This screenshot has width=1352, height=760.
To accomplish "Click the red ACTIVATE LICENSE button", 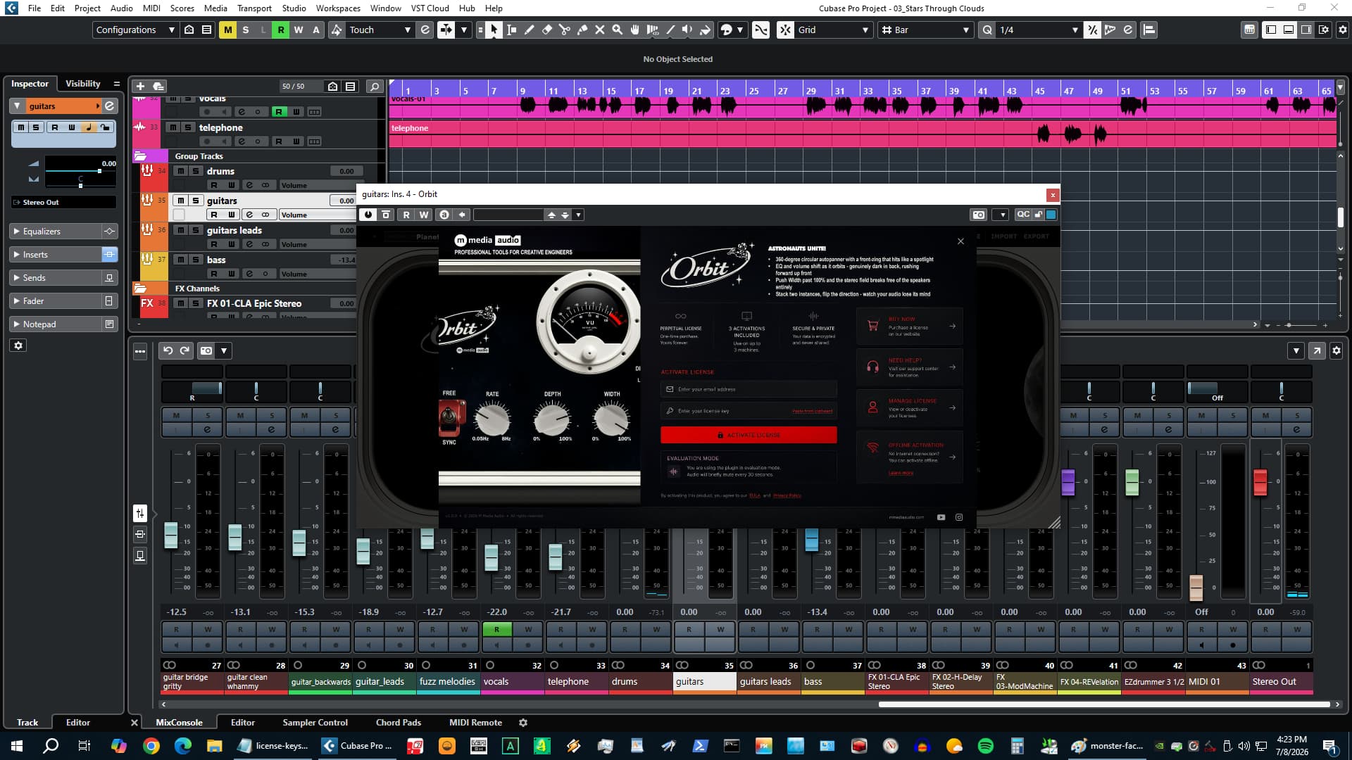I will tap(749, 435).
